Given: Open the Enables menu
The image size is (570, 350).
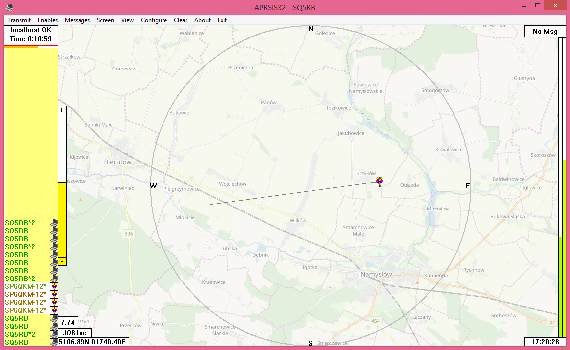Looking at the screenshot, I should (x=48, y=20).
